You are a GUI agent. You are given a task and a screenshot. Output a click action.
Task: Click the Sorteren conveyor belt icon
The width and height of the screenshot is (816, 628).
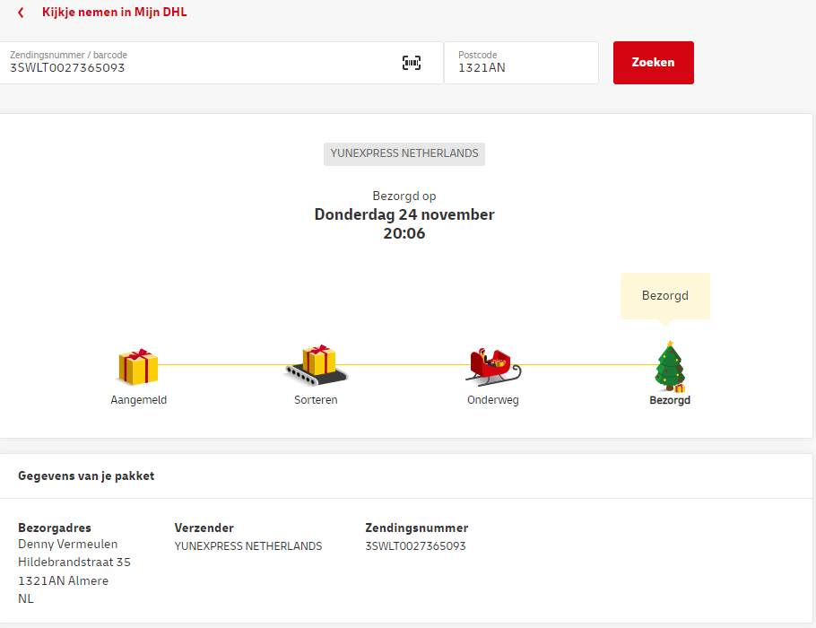(316, 364)
